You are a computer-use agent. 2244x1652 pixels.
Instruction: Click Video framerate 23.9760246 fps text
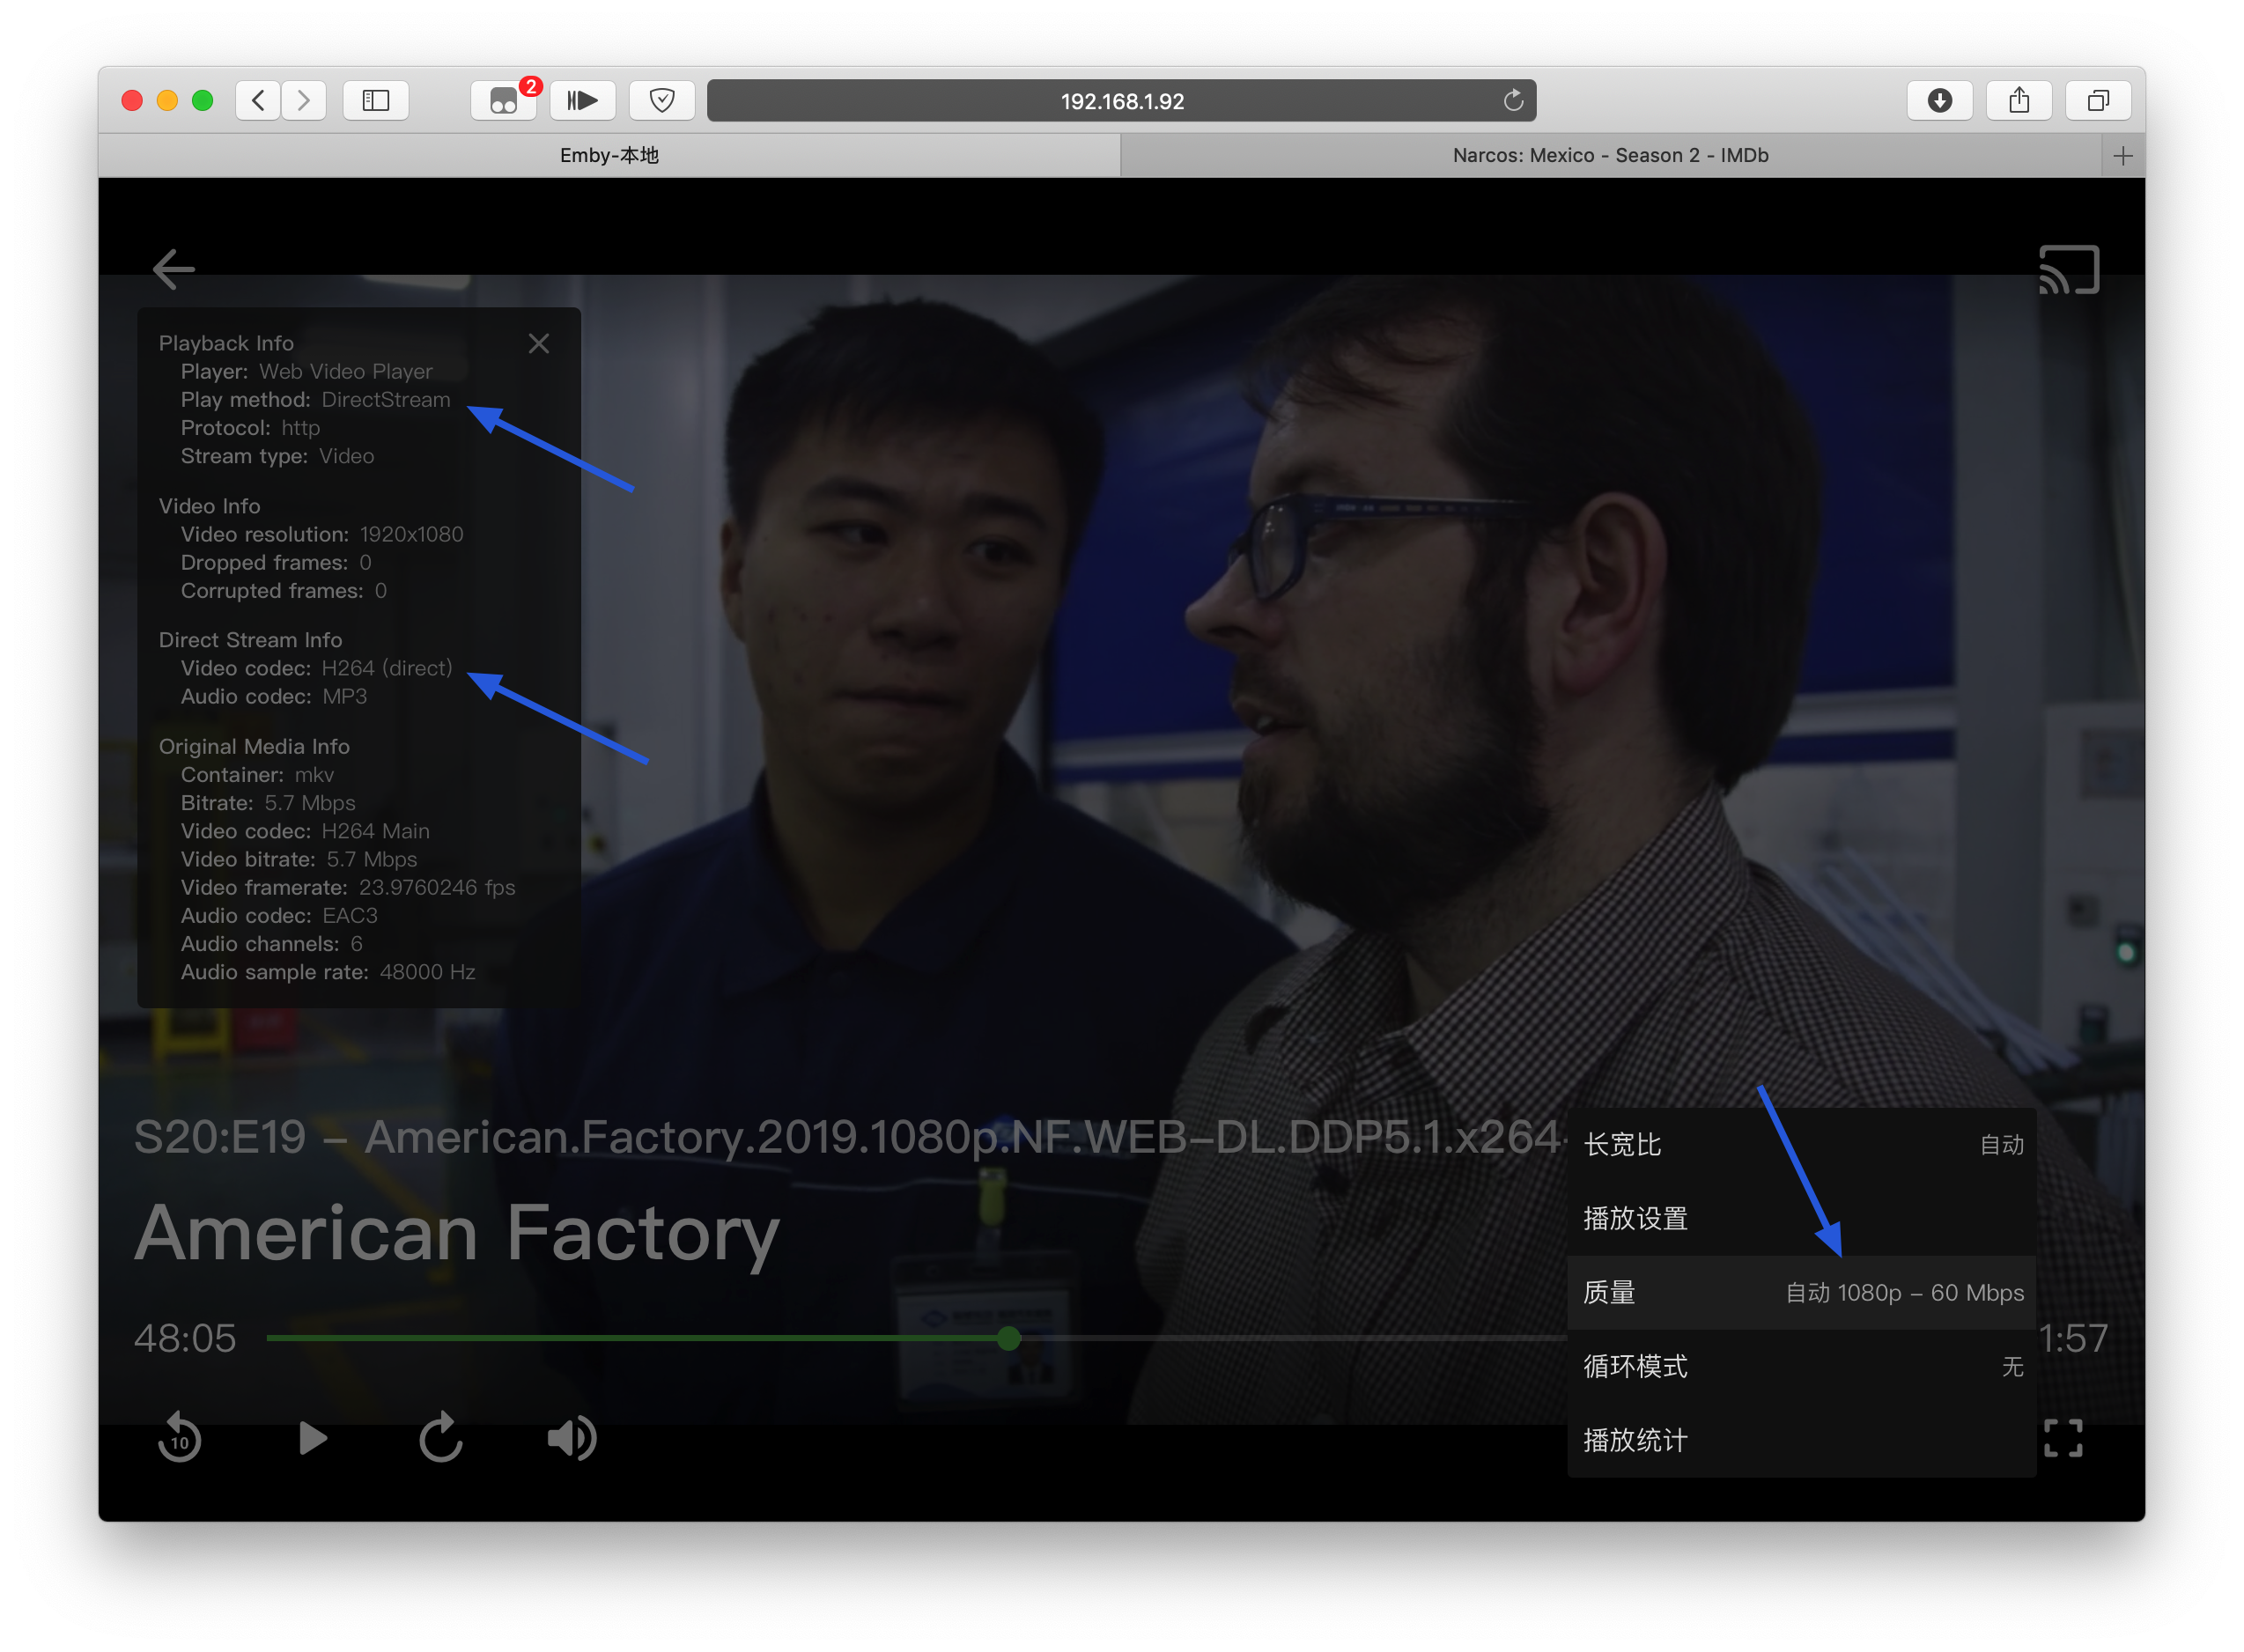[348, 888]
